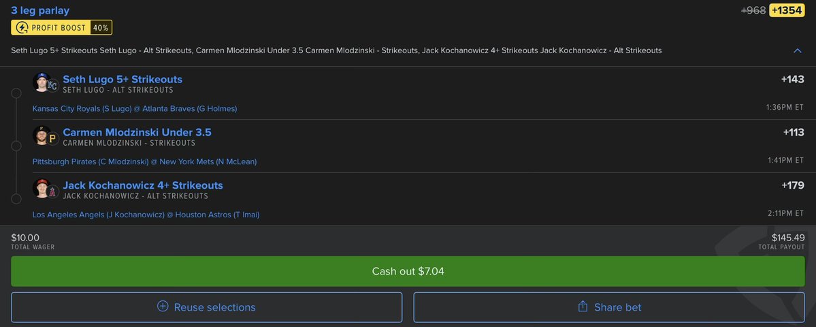Click the SETH LUGO - ALT STRIKEOUTS subtitle
Screen dimensions: 816x327
(x=118, y=90)
